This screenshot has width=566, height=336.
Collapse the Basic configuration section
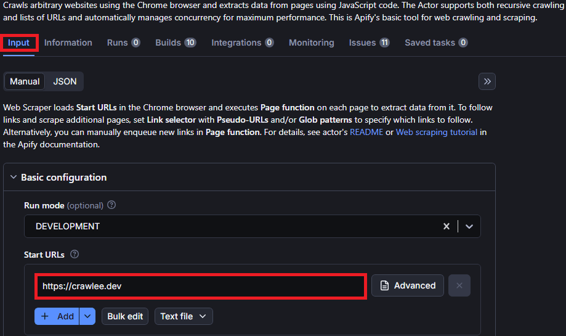pos(14,177)
